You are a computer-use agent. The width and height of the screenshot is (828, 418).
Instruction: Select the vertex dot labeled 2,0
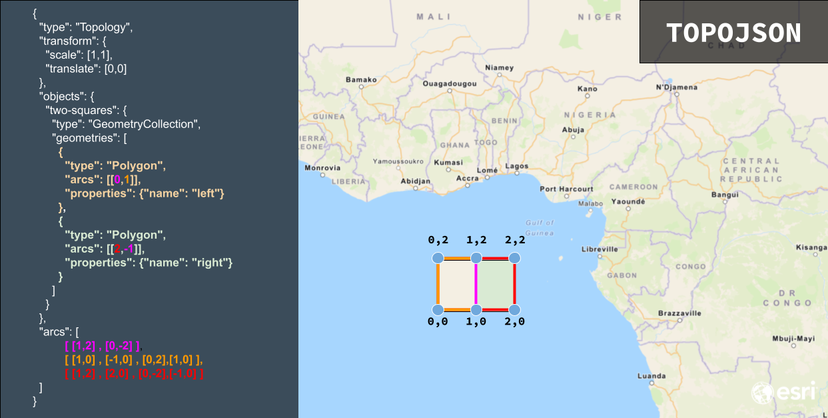point(514,309)
